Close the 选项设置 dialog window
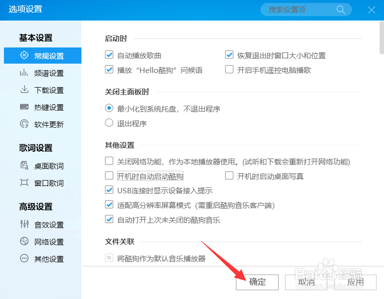384x299 pixels. pyautogui.click(x=372, y=10)
